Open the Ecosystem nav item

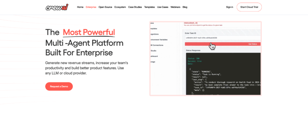click(x=120, y=7)
